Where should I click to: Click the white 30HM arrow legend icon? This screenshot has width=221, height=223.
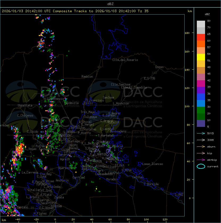point(201,140)
